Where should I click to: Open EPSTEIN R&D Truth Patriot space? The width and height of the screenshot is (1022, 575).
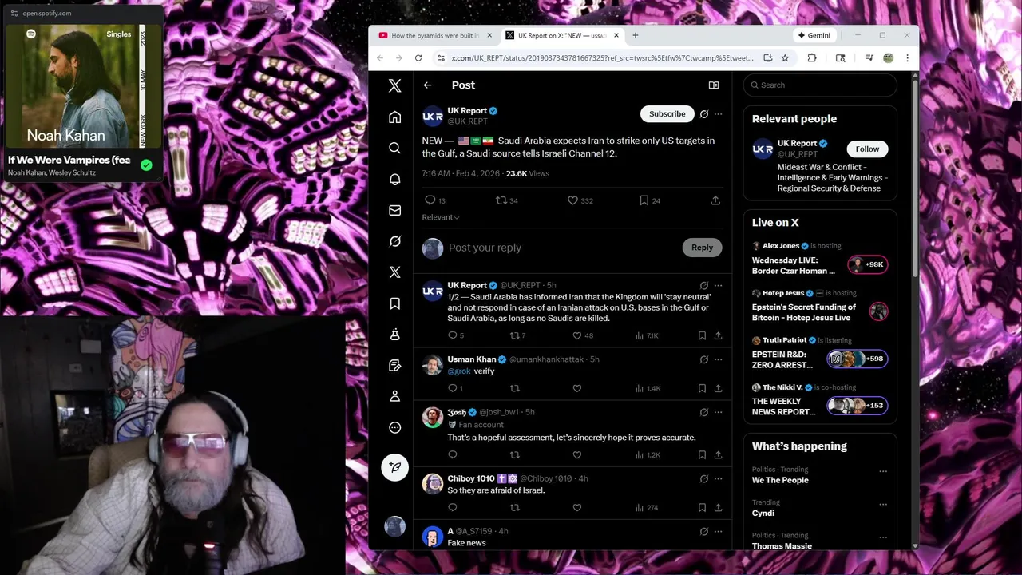point(820,355)
